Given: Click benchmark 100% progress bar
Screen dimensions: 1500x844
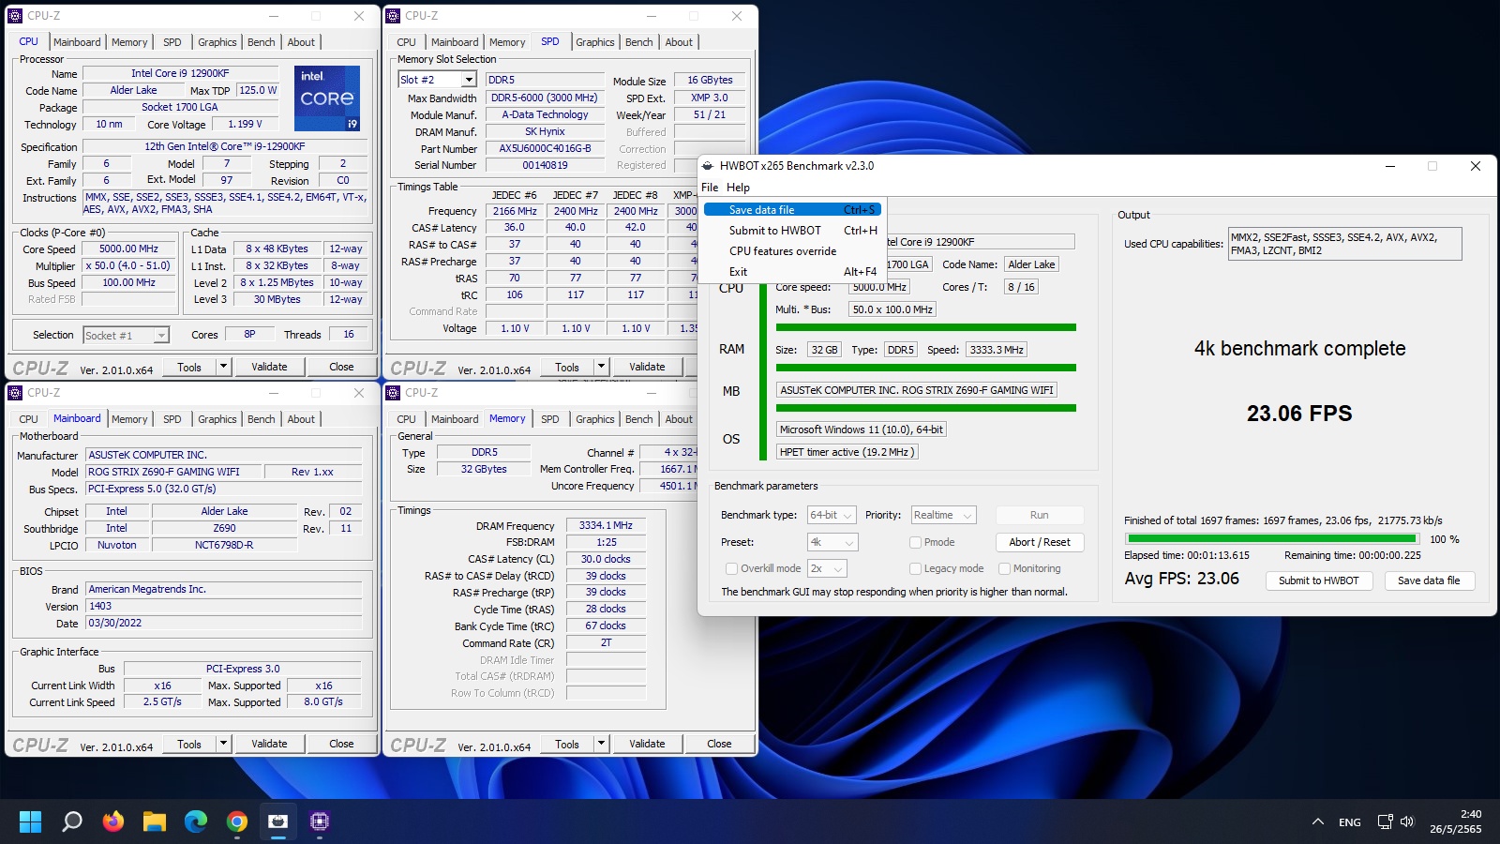Looking at the screenshot, I should (x=1272, y=539).
